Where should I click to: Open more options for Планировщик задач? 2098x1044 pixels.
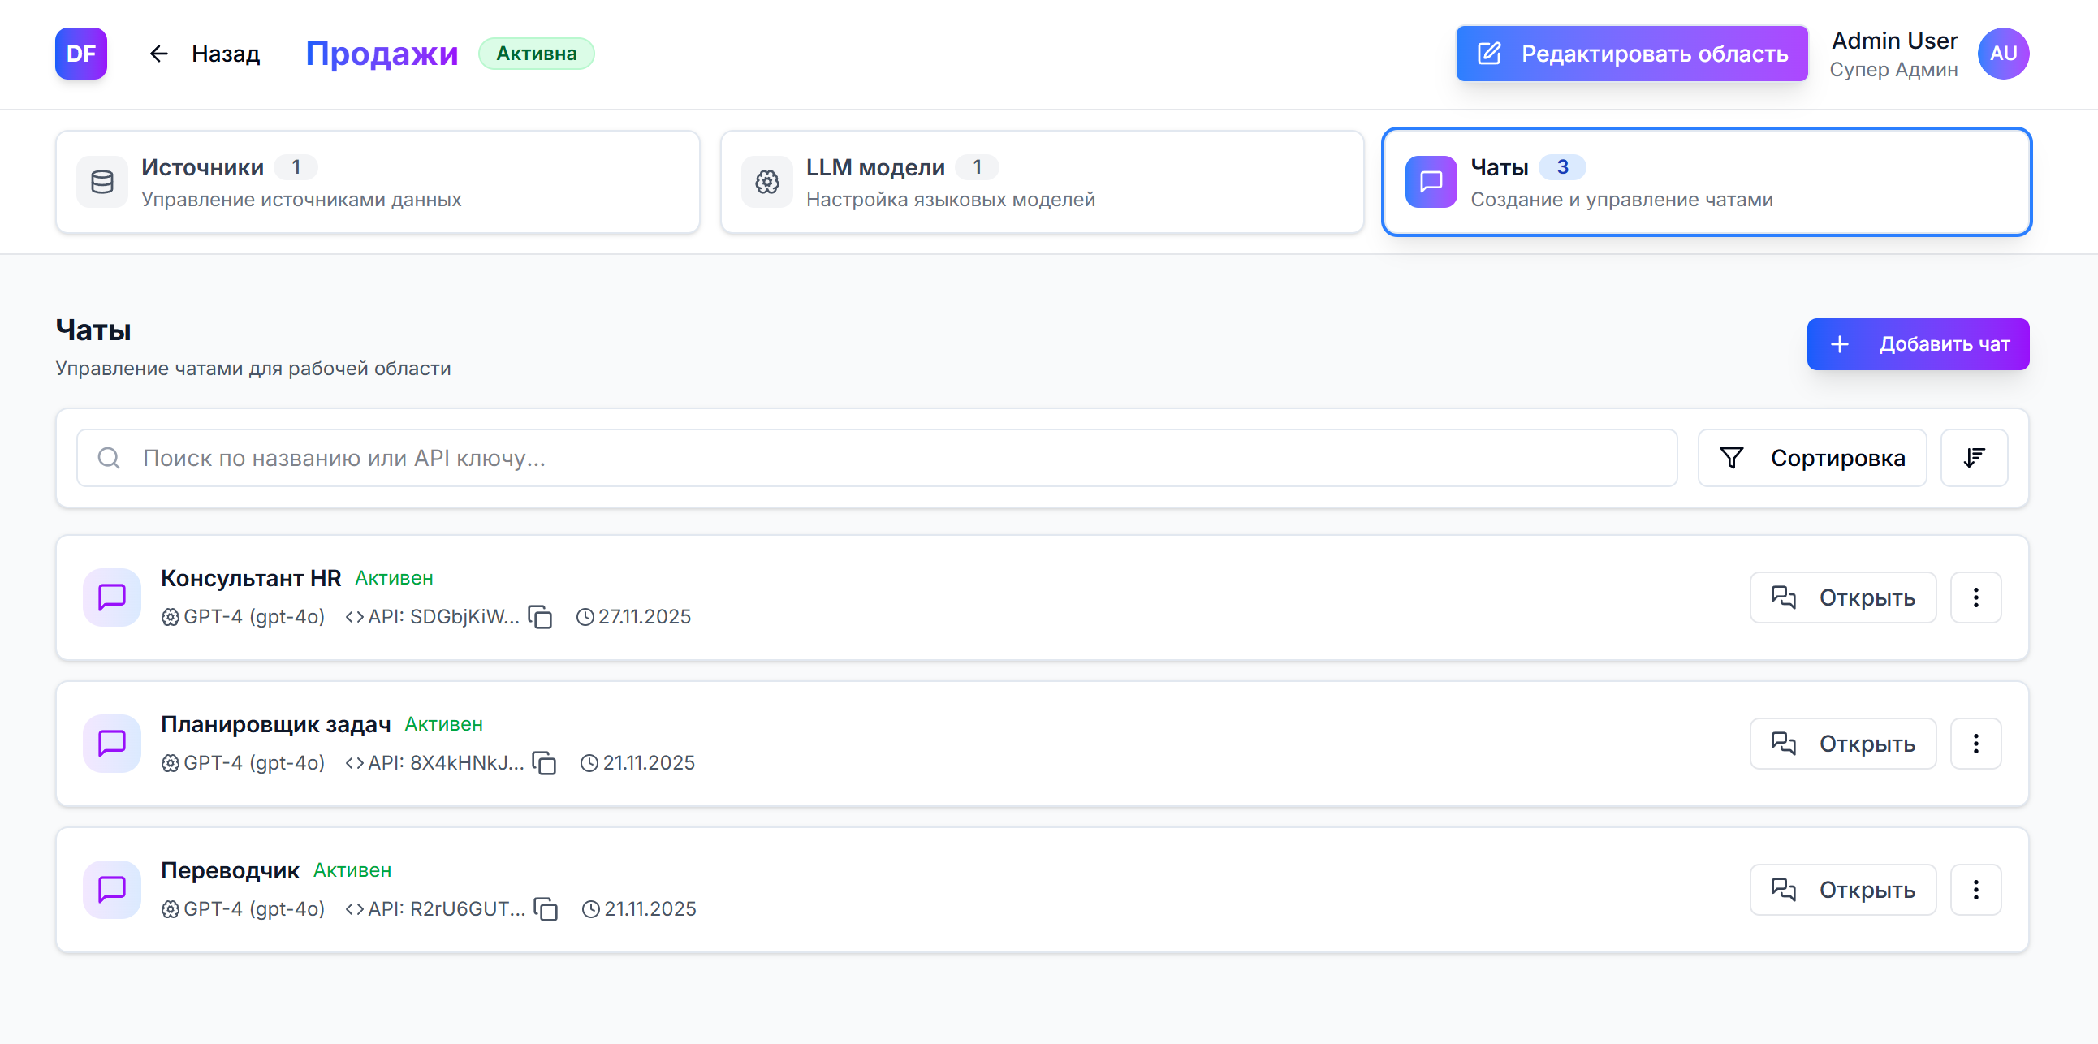click(x=1975, y=744)
